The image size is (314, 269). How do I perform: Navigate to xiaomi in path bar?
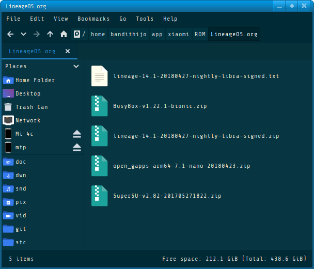coord(178,34)
